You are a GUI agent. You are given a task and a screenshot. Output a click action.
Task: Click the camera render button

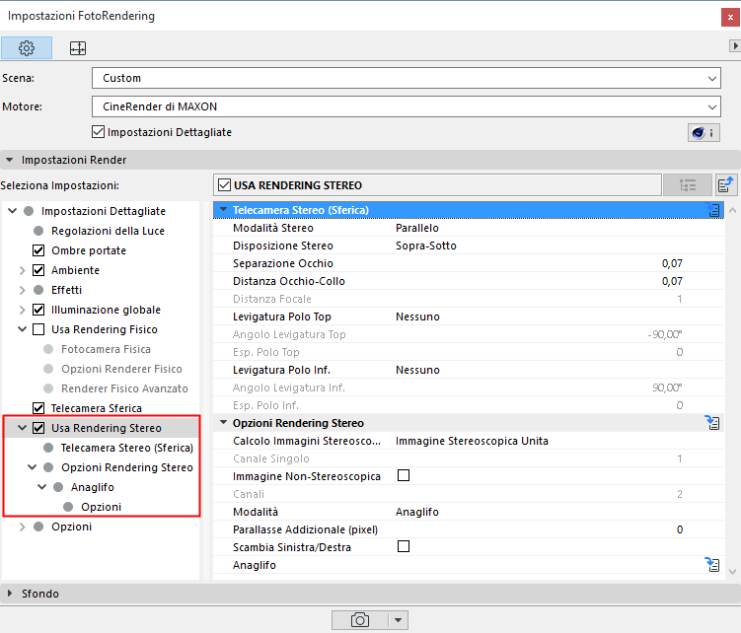click(359, 620)
